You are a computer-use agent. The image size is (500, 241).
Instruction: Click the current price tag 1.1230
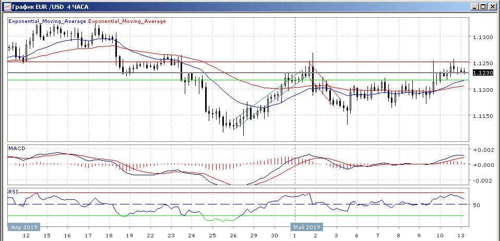tap(485, 73)
